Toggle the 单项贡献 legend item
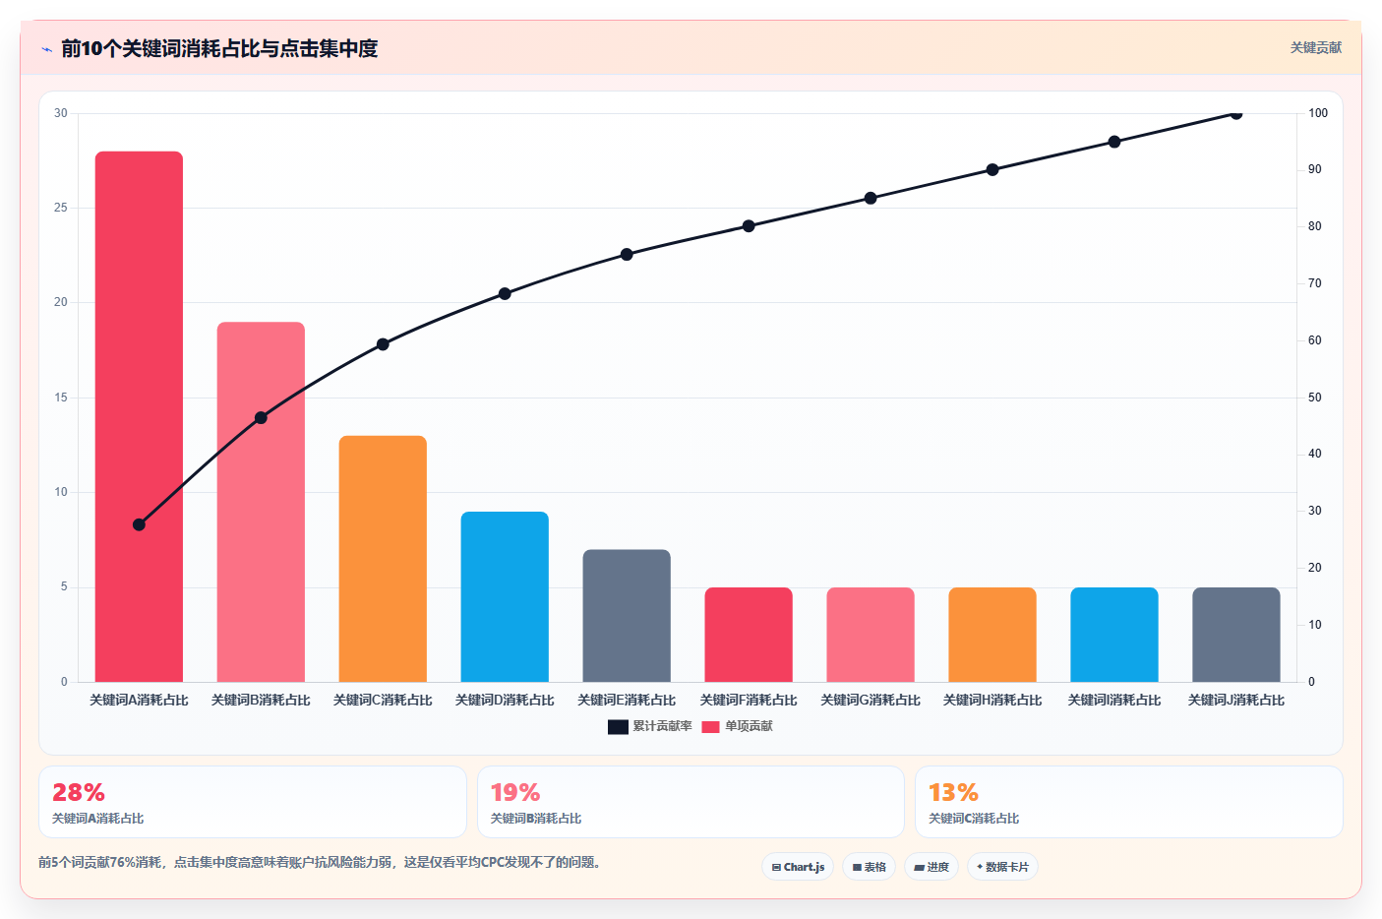1382x919 pixels. point(737,726)
